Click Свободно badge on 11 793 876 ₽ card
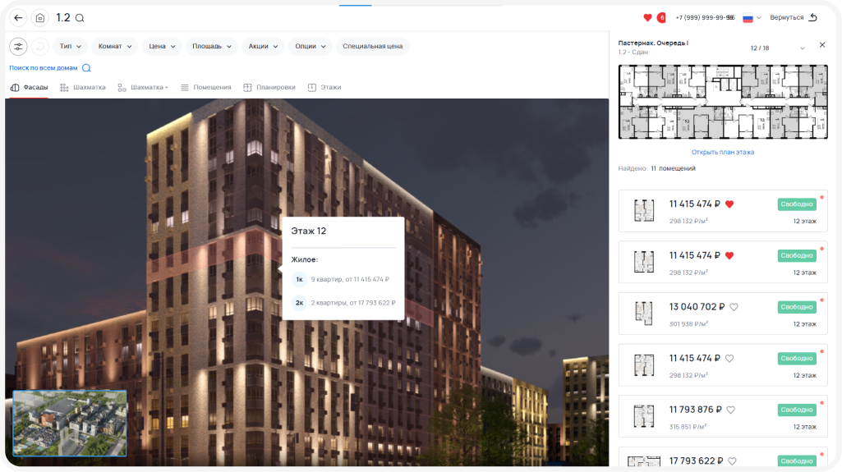 pos(797,410)
